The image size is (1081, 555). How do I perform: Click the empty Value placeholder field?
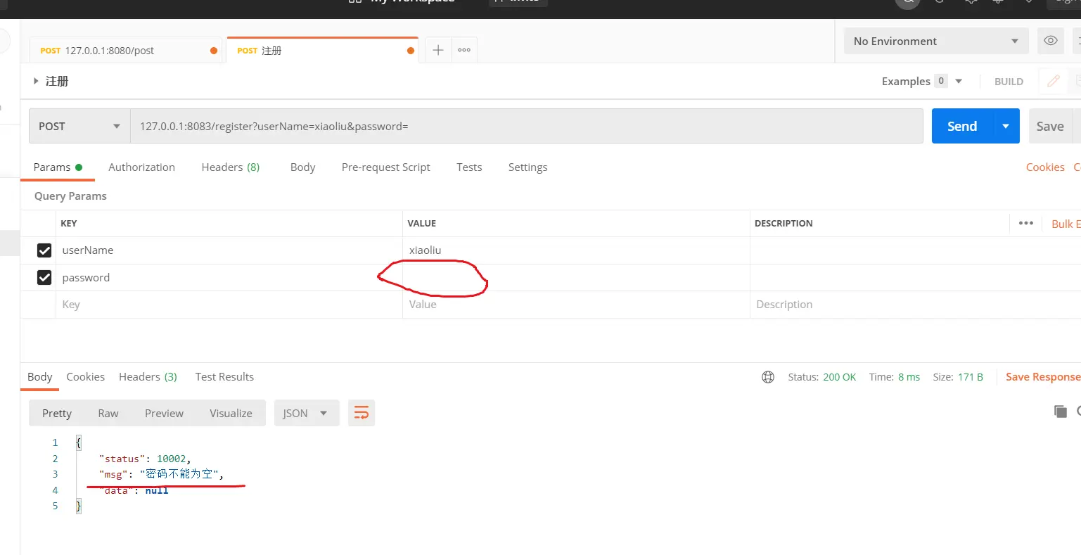[x=576, y=305]
